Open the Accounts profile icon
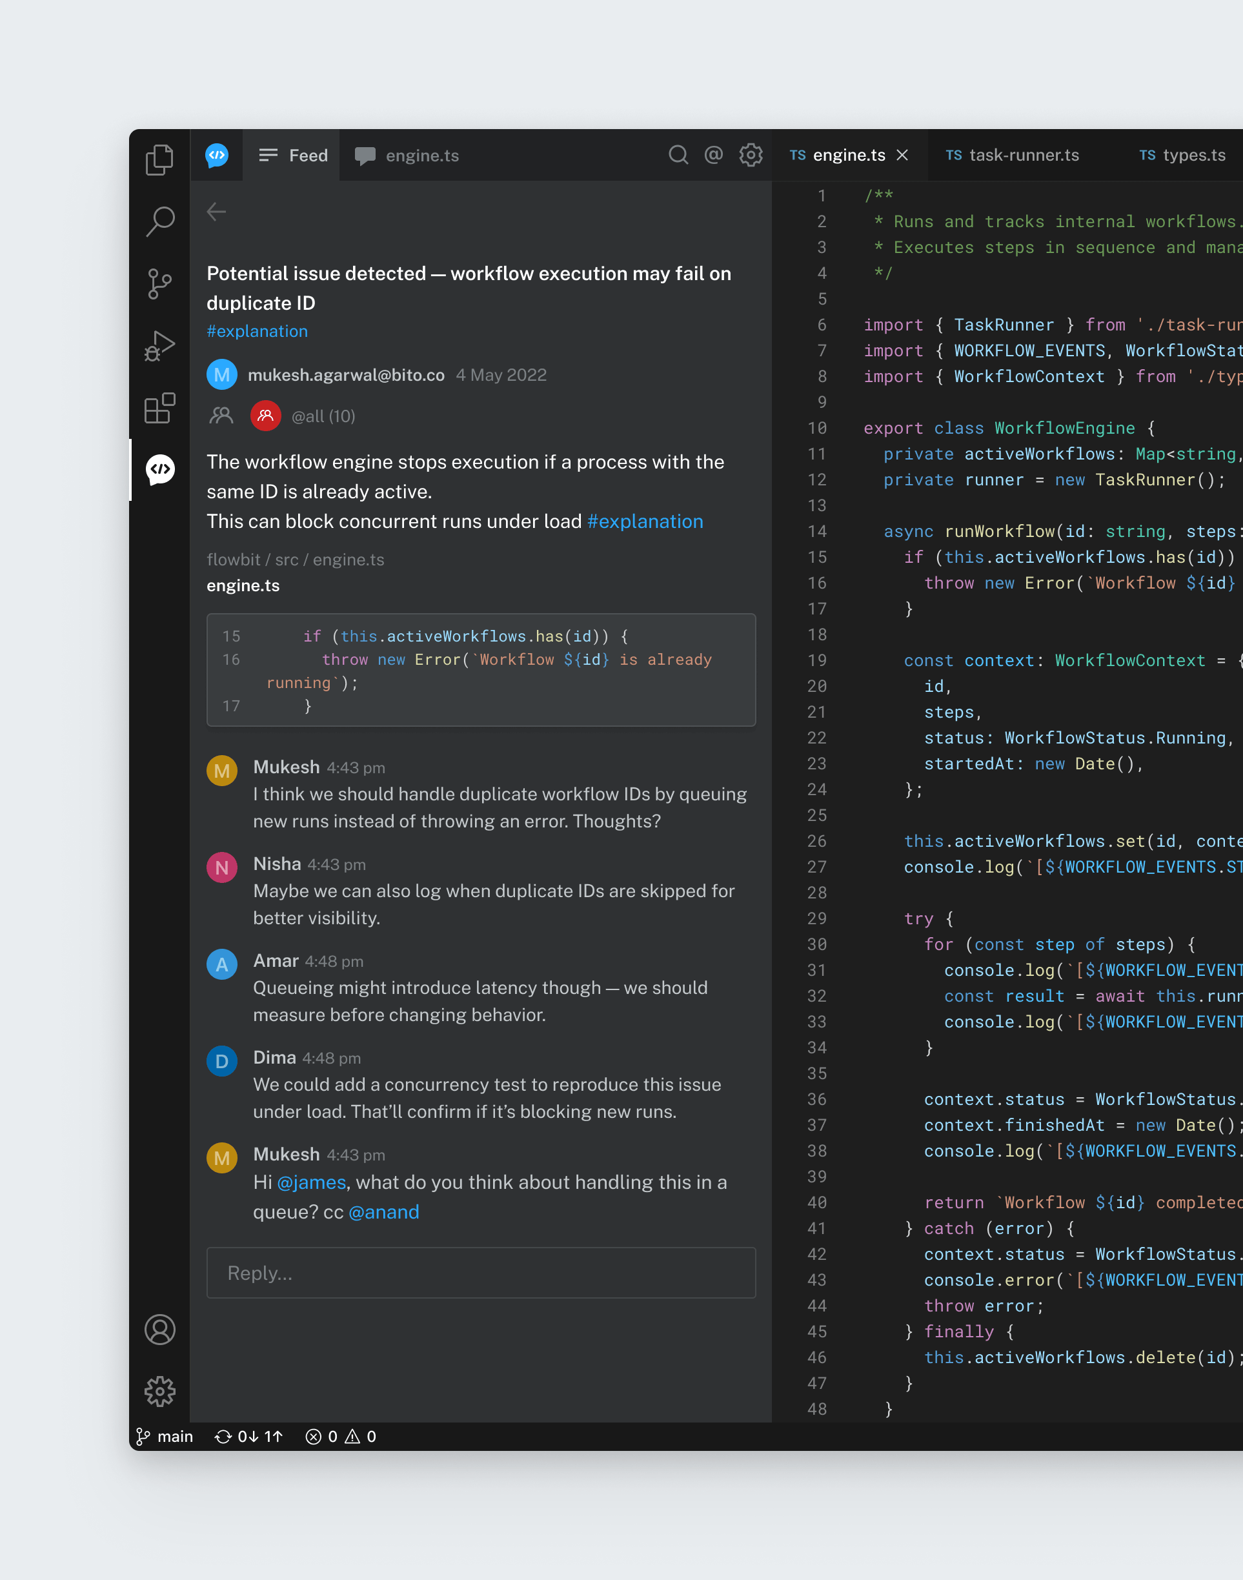 click(159, 1330)
